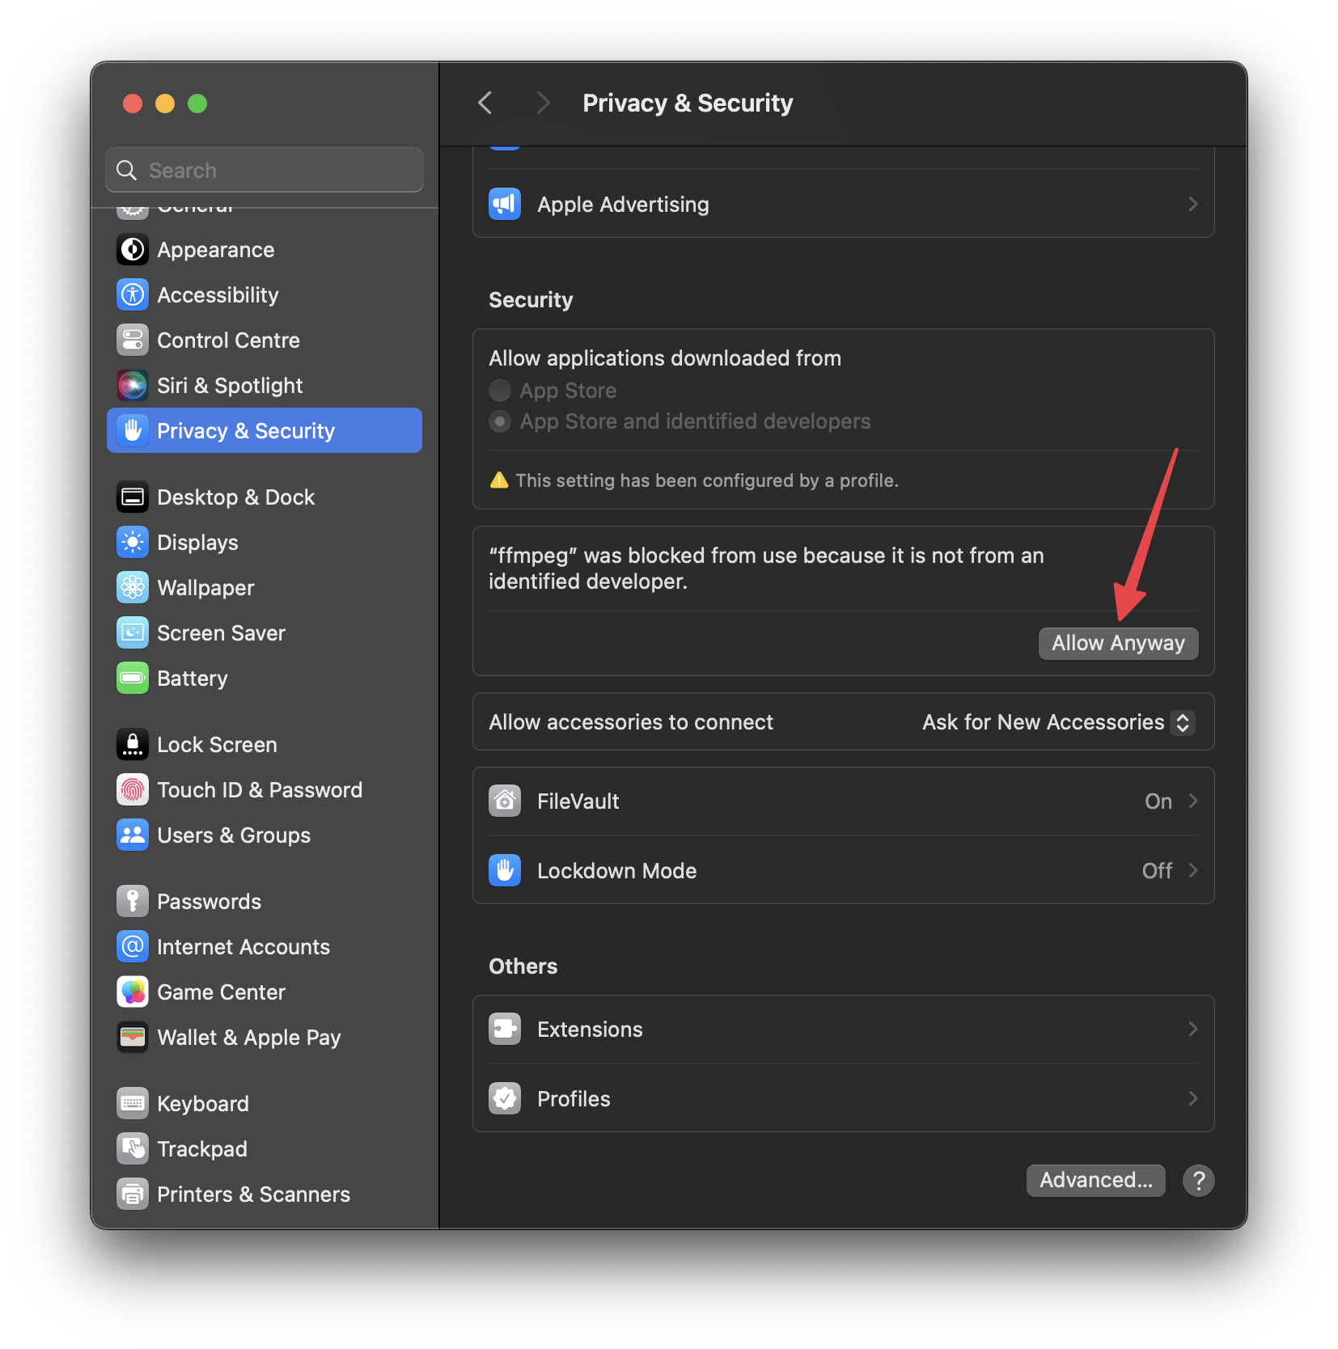This screenshot has height=1349, width=1338.
Task: Open Keyboard settings in sidebar
Action: coord(265,1104)
